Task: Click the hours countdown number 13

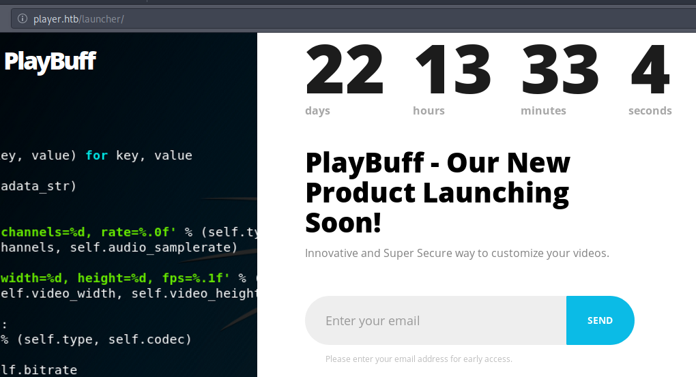Action: point(452,70)
